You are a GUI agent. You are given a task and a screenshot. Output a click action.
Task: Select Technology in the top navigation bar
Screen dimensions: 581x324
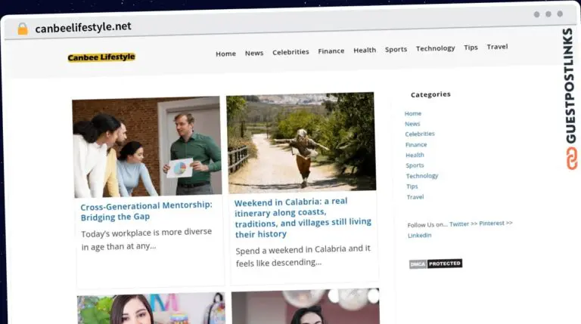(435, 48)
